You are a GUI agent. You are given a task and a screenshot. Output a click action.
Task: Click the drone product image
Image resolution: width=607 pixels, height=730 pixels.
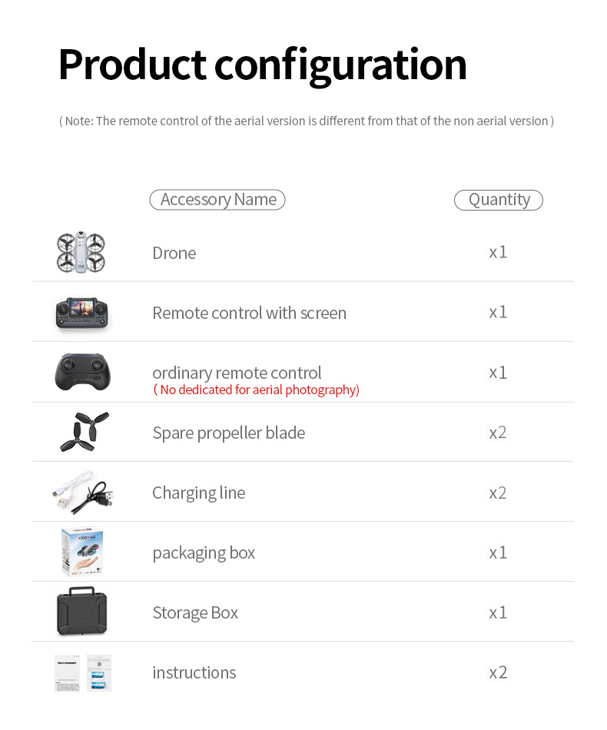81,253
